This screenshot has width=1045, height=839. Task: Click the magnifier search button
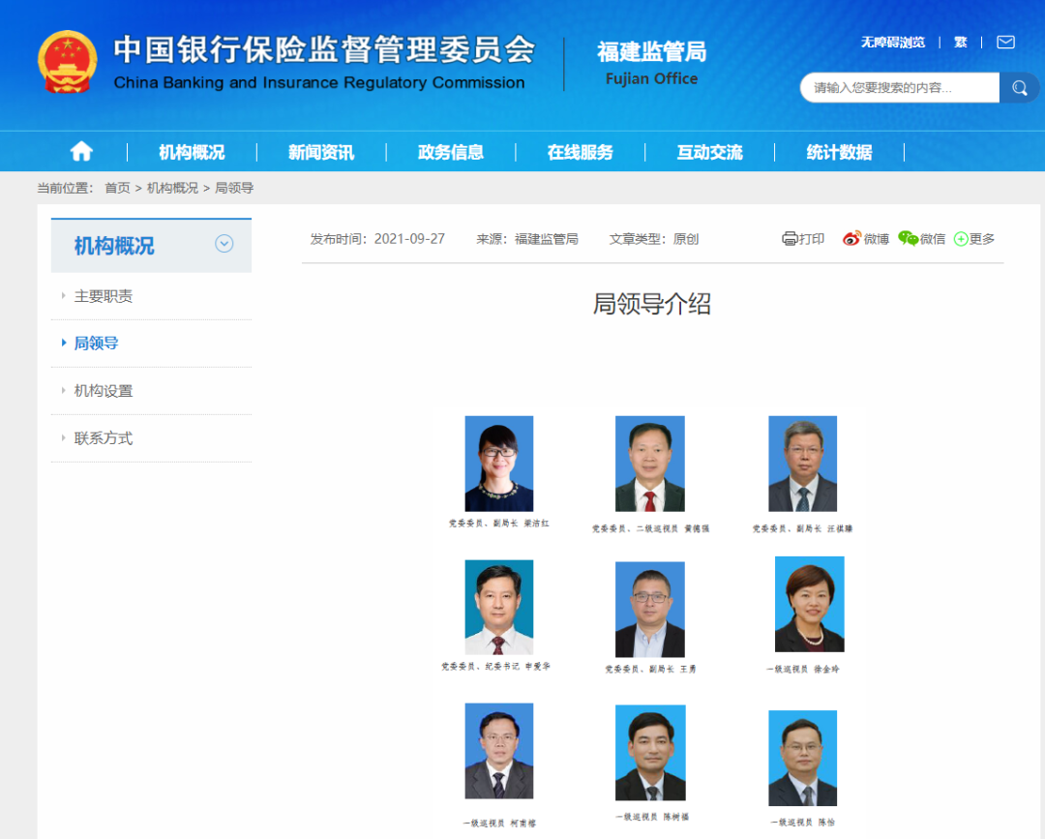click(1019, 88)
